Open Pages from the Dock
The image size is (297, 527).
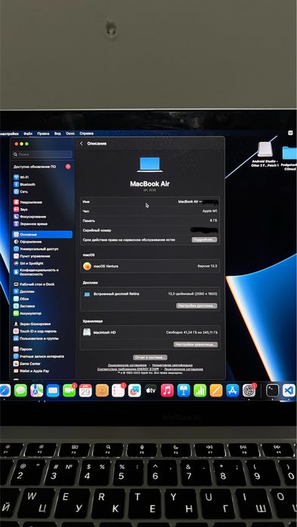tap(216, 390)
